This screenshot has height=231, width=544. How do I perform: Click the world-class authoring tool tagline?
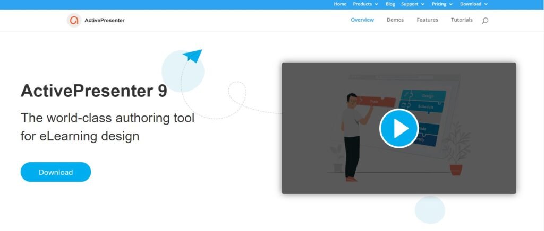click(107, 127)
